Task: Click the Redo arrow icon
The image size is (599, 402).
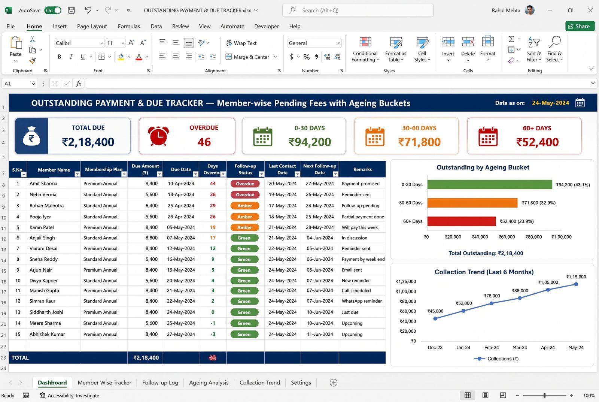Action: coord(108,10)
